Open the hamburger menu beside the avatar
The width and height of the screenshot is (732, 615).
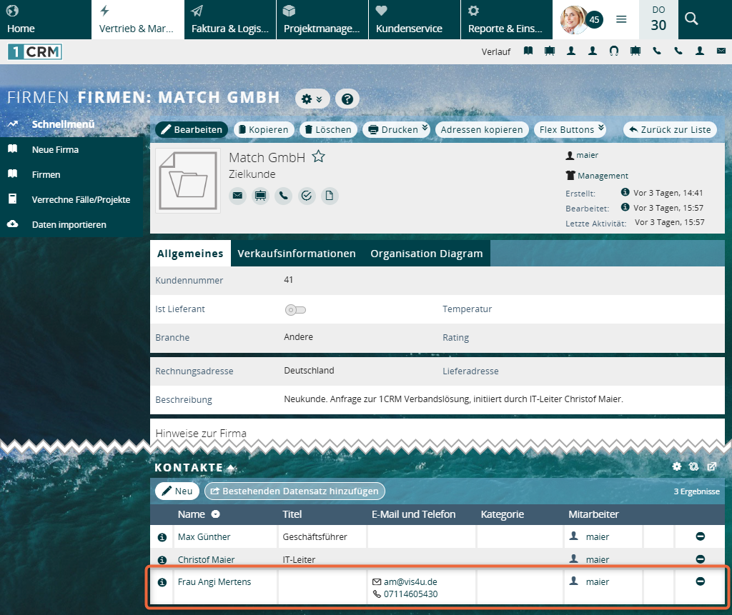621,19
